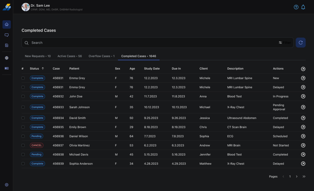Select checkbox for Olivia Martinez case
This screenshot has height=191, width=314.
point(23,145)
